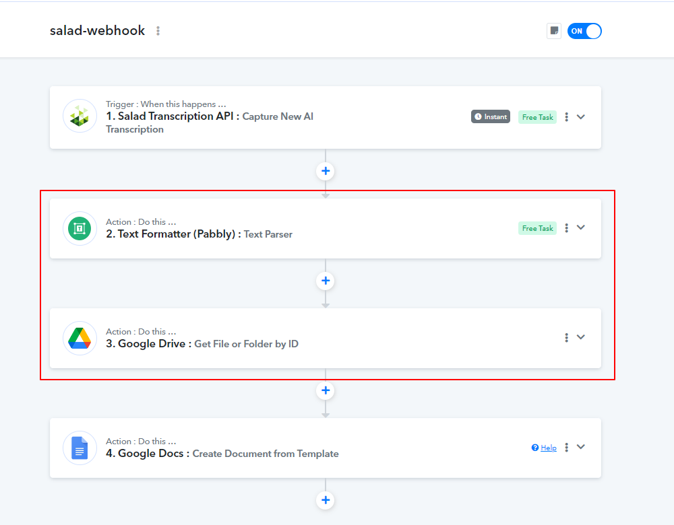The height and width of the screenshot is (525, 674).
Task: Open three-dot menu for Google Docs step
Action: point(567,448)
